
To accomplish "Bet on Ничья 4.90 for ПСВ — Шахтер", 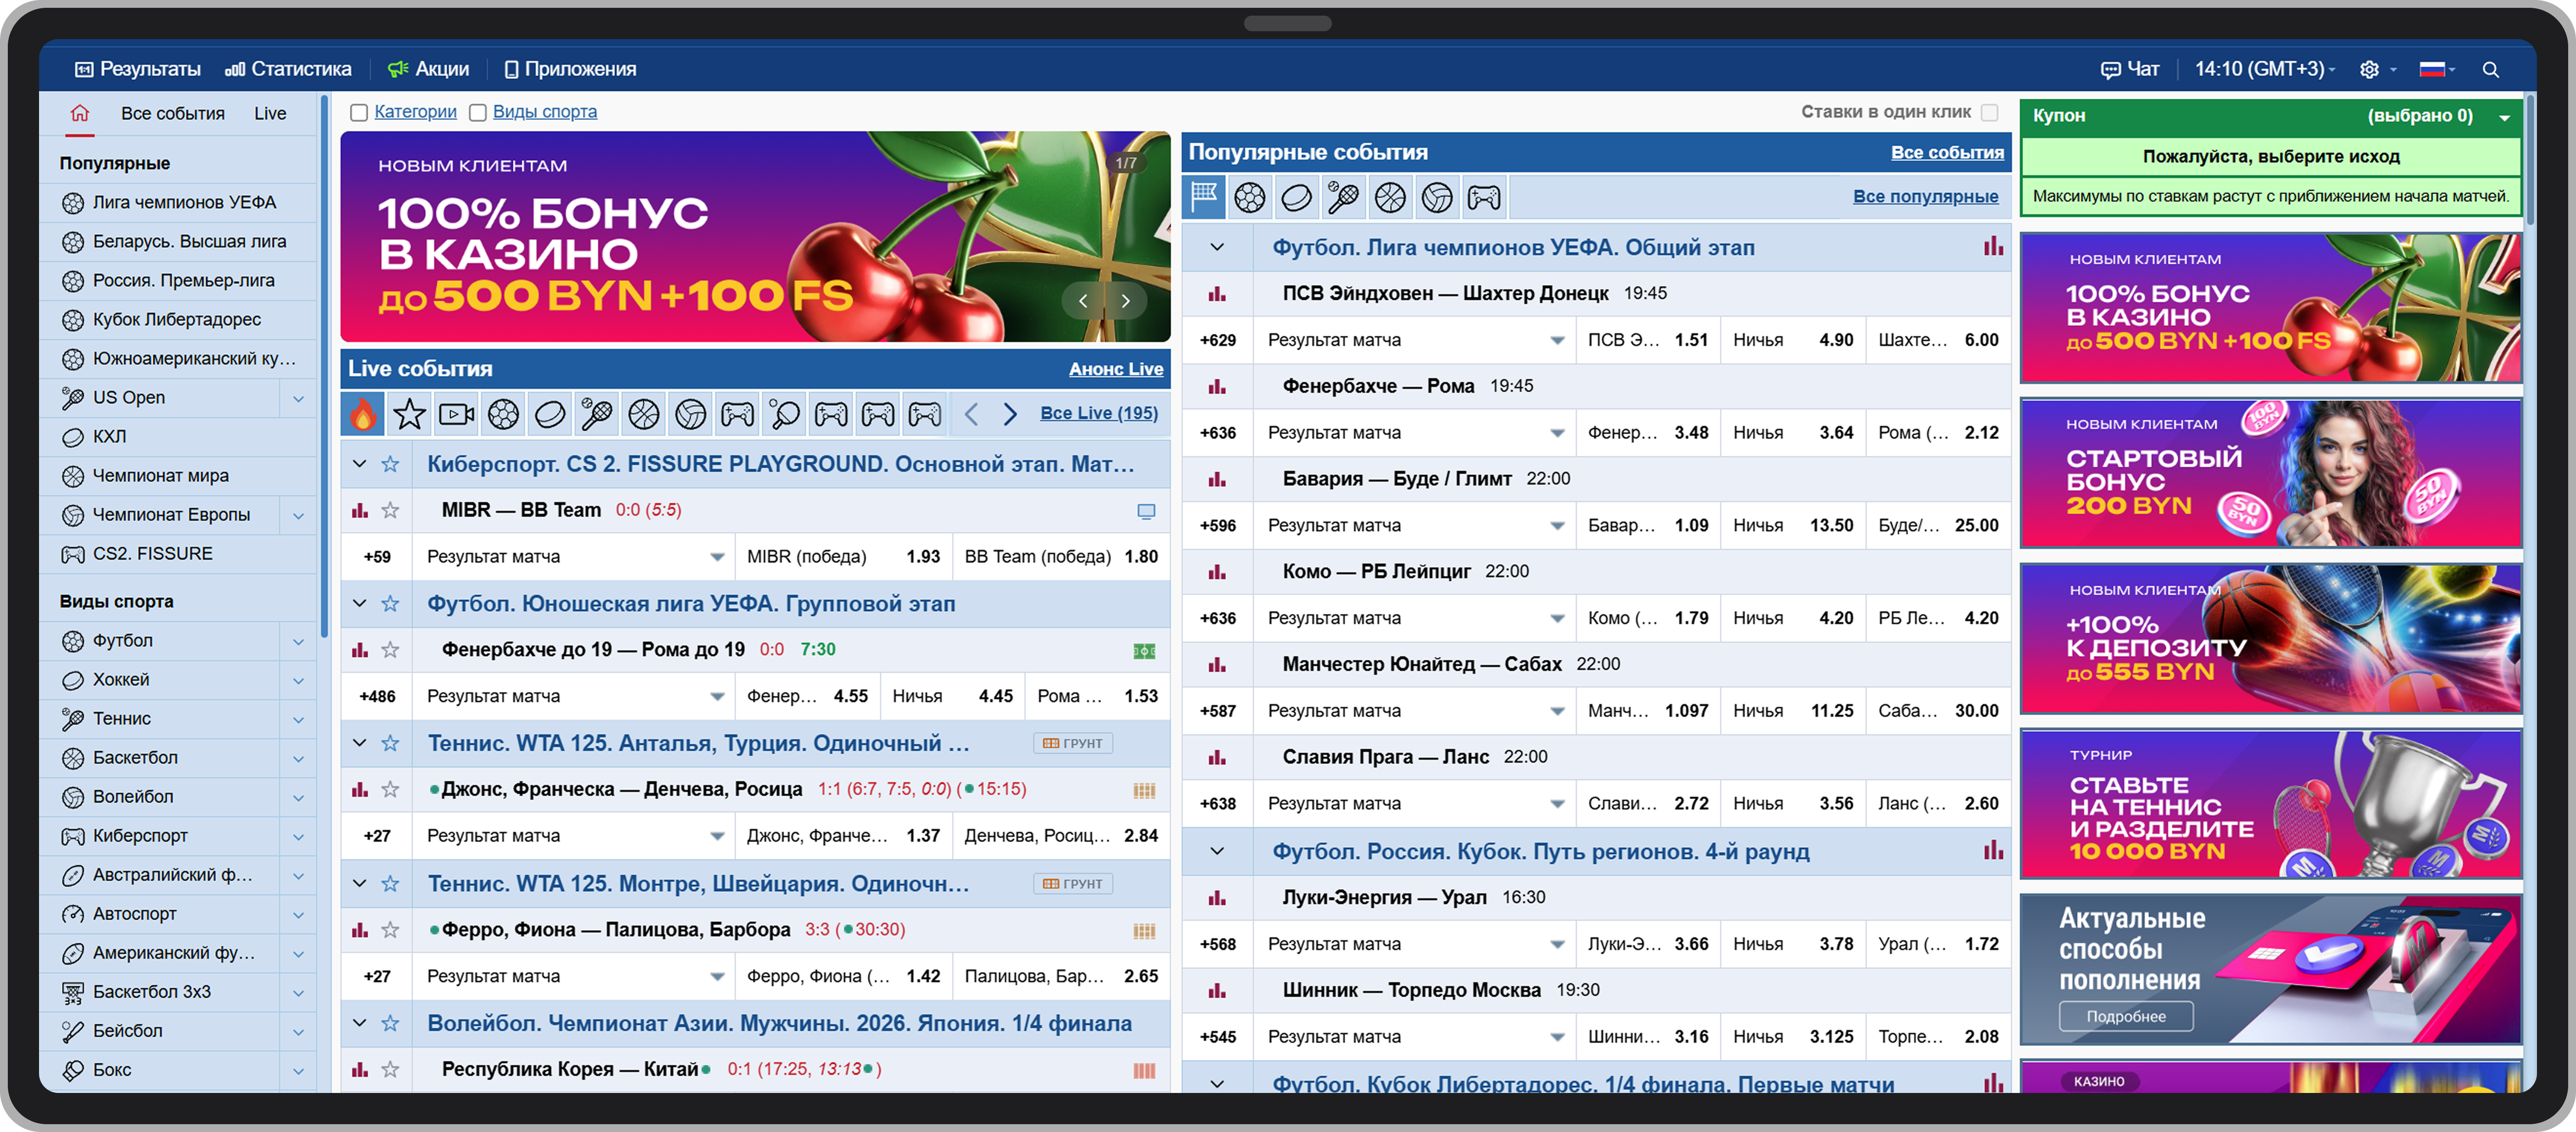I will tap(1792, 340).
